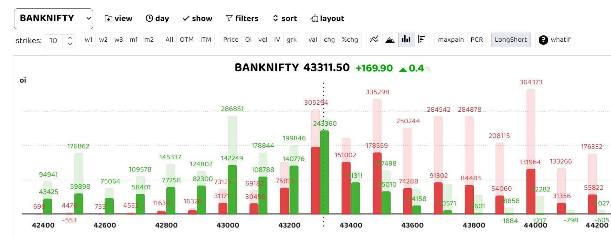Click the 364373 call OI value

[x=531, y=82]
